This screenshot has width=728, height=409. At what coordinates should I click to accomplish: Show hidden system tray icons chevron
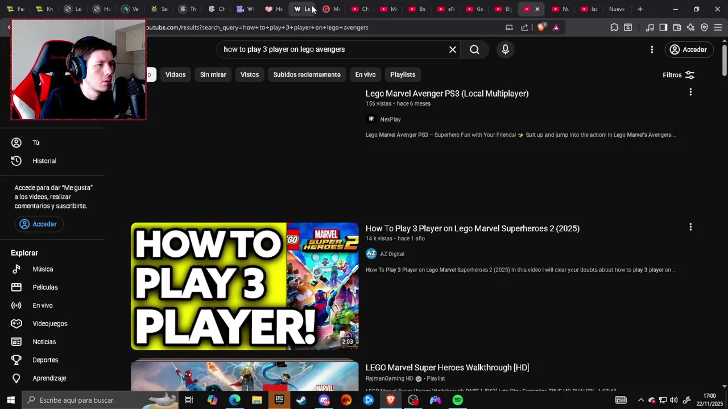[640, 400]
